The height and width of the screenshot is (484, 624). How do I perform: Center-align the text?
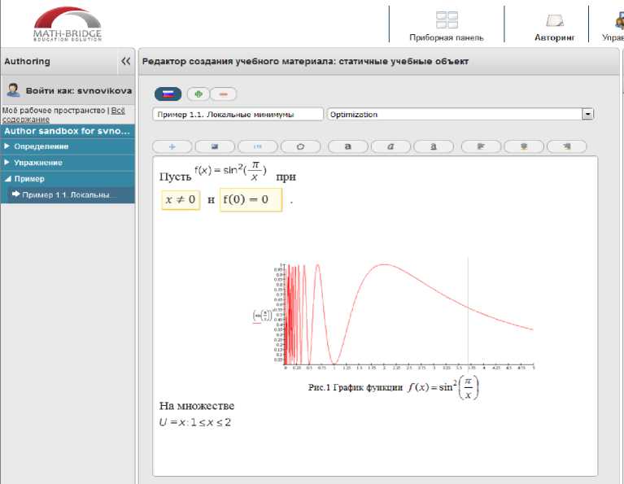point(524,146)
